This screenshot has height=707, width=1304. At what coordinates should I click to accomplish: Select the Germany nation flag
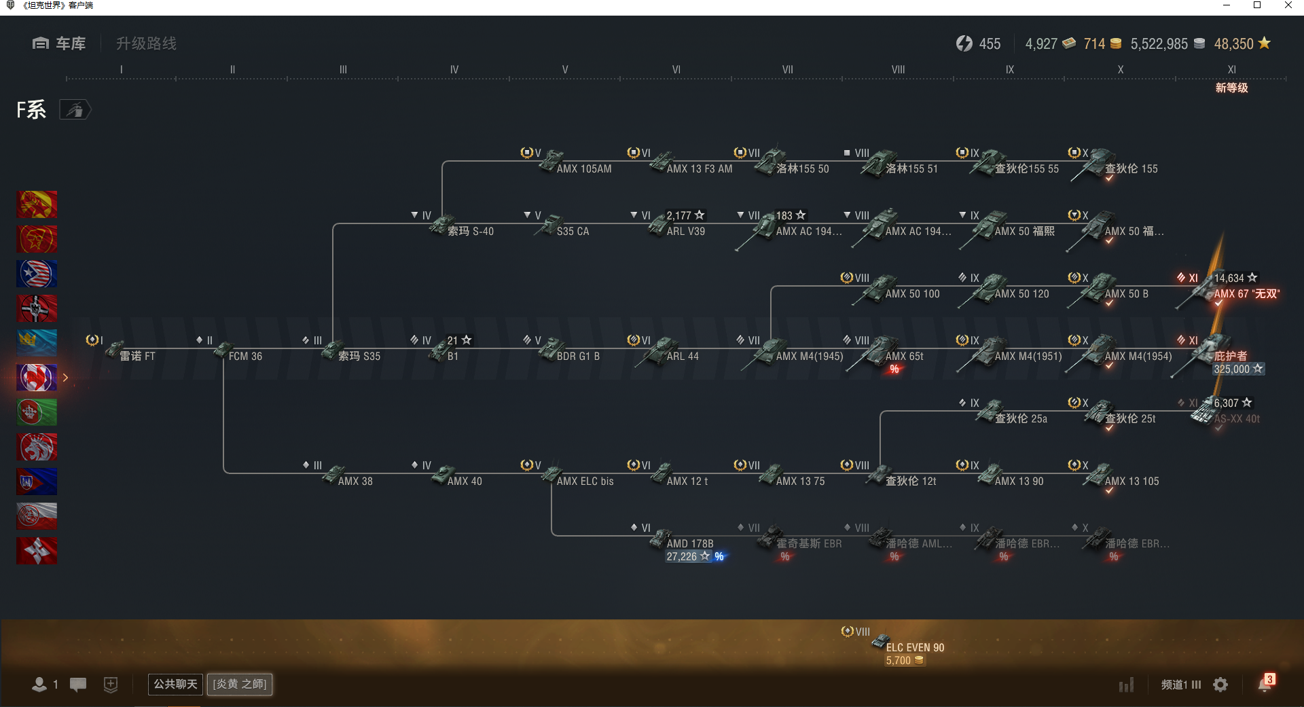pos(37,308)
